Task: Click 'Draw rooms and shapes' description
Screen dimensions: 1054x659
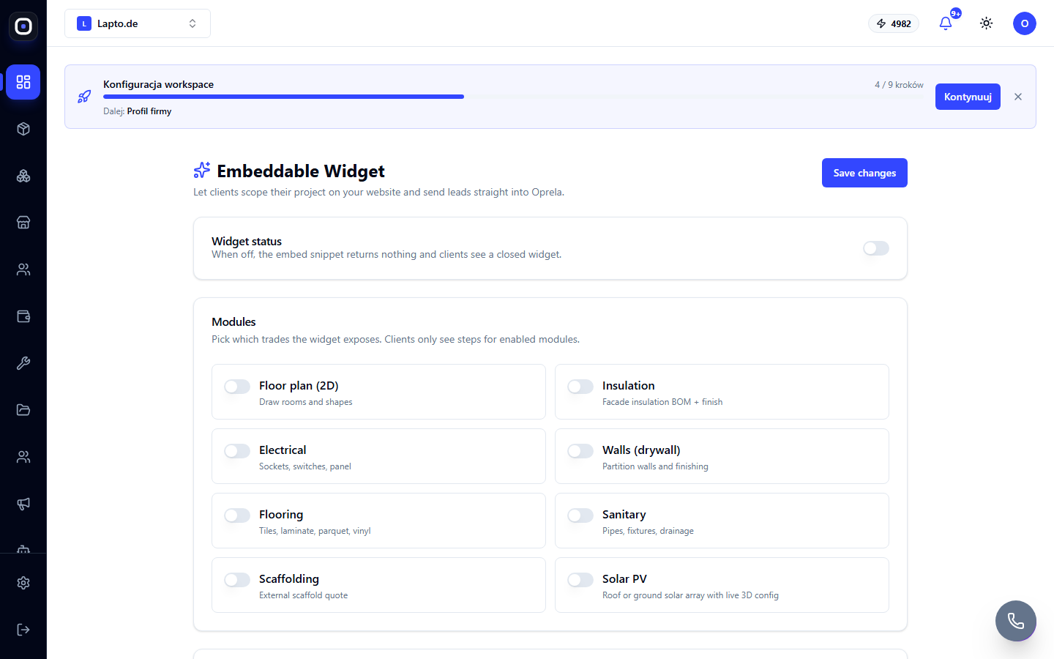Action: point(305,402)
